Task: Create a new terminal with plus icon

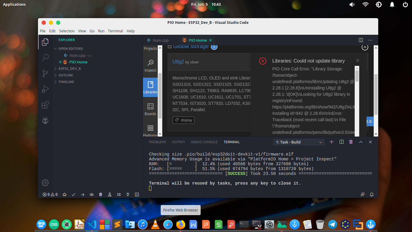Action: 331,142
